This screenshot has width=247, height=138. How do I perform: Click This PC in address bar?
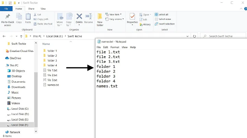click(x=37, y=36)
